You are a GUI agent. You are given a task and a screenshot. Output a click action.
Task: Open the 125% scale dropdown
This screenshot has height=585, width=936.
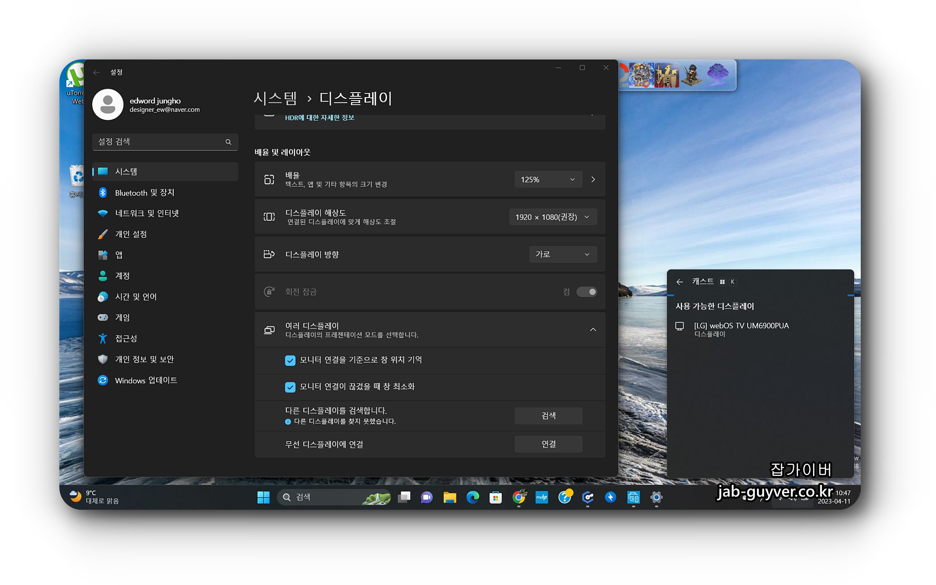click(x=548, y=179)
